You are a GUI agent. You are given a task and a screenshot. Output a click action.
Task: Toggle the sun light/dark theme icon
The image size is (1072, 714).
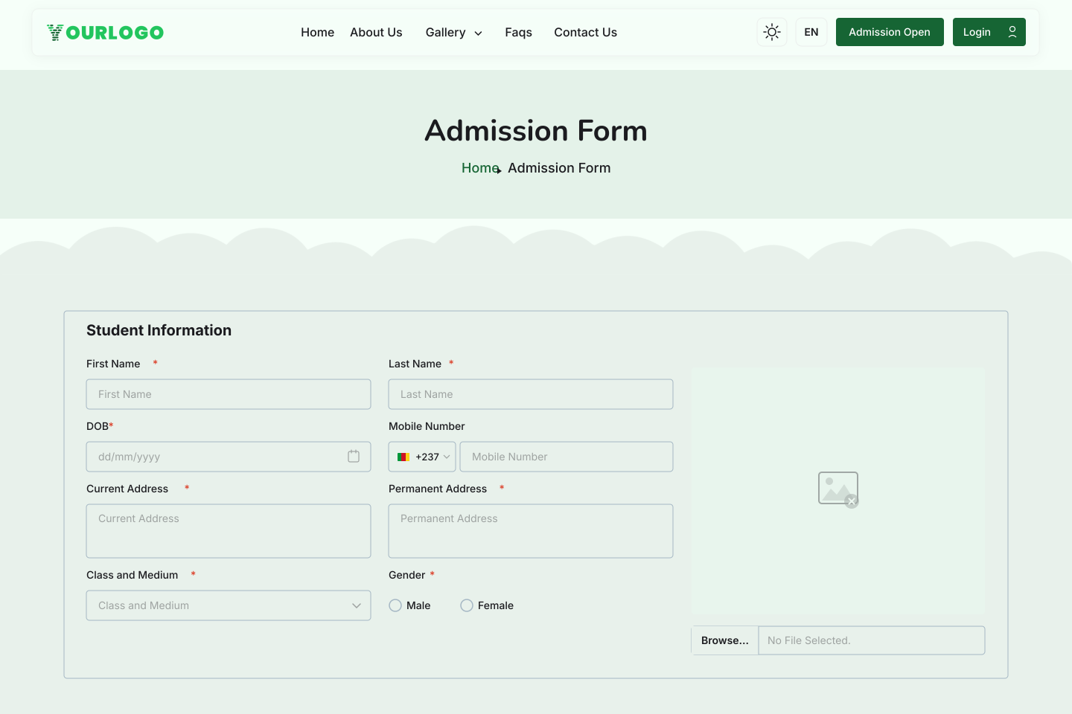(x=772, y=32)
